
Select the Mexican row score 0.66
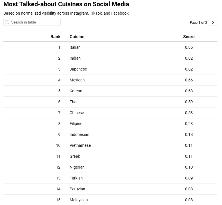[x=189, y=80]
